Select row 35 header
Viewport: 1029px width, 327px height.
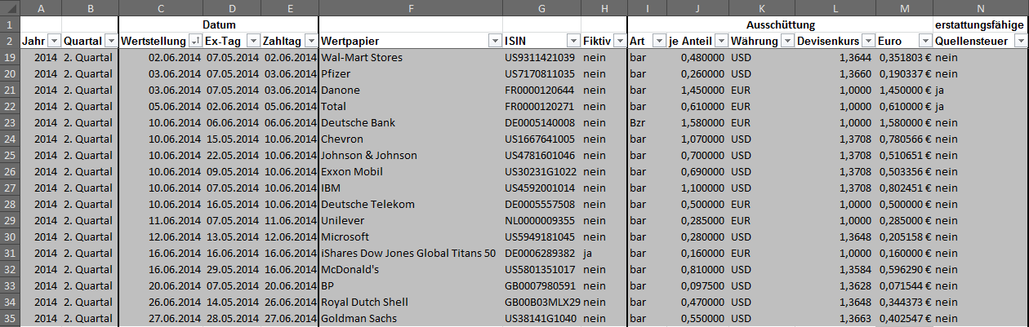point(10,318)
